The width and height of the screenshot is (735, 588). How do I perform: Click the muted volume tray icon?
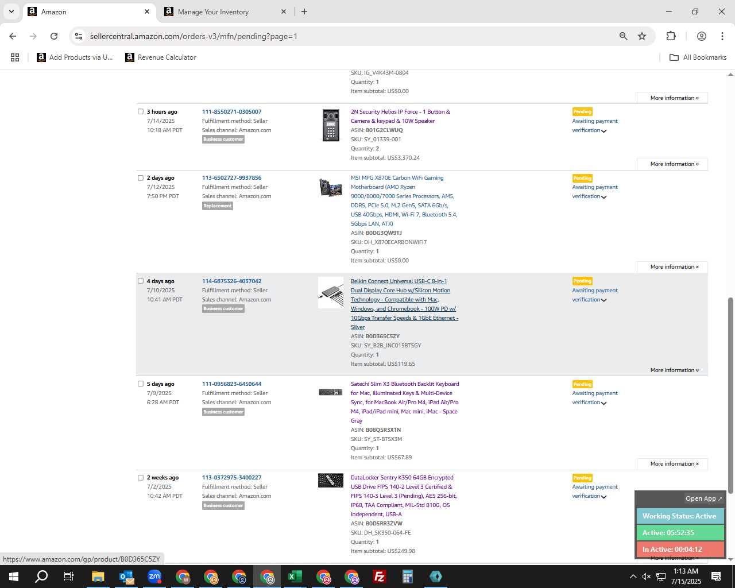(647, 577)
